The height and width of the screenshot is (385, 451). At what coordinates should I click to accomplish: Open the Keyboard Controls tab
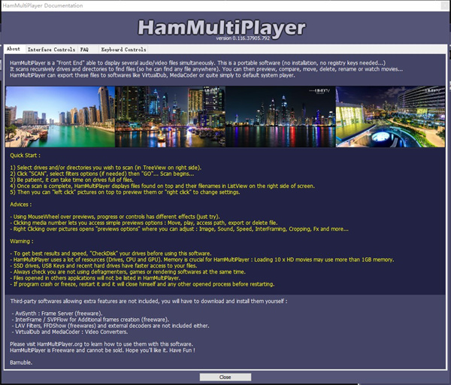(123, 50)
